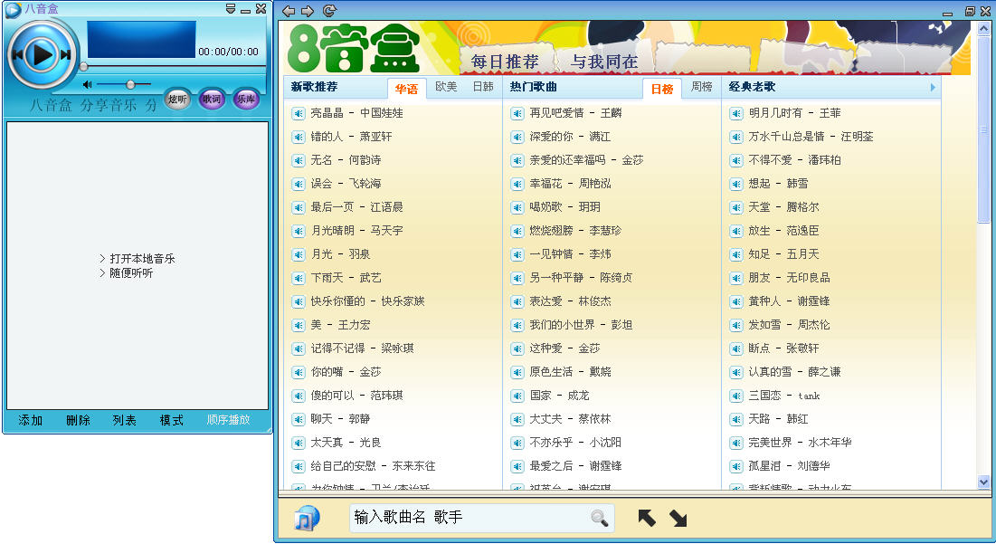Screen dimensions: 996x544
Task: Play icon for 亮晶晶 - 中国娃娃
Action: coord(299,114)
